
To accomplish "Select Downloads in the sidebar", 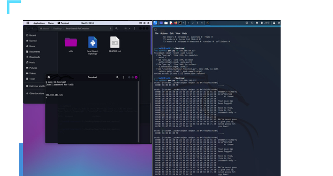I will pyautogui.click(x=33, y=57).
